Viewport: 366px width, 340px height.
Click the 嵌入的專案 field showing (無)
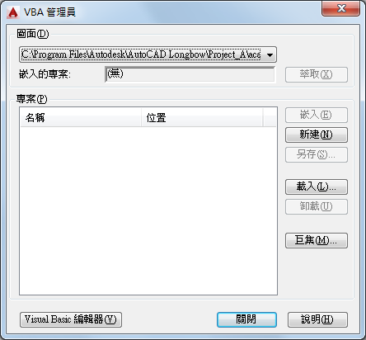click(x=190, y=74)
